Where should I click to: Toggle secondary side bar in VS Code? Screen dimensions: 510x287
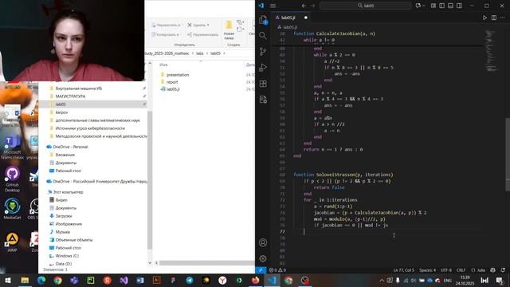tap(459, 6)
